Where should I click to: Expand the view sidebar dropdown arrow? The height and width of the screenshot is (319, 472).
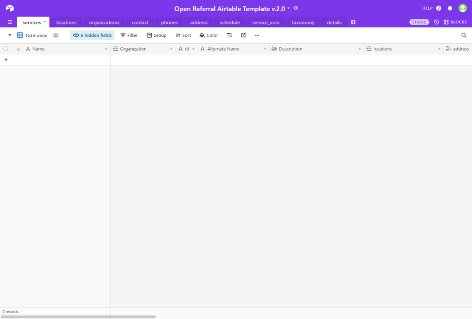[x=10, y=35]
